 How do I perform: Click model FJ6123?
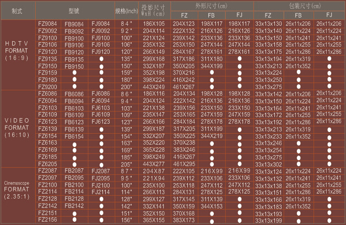[101, 122]
